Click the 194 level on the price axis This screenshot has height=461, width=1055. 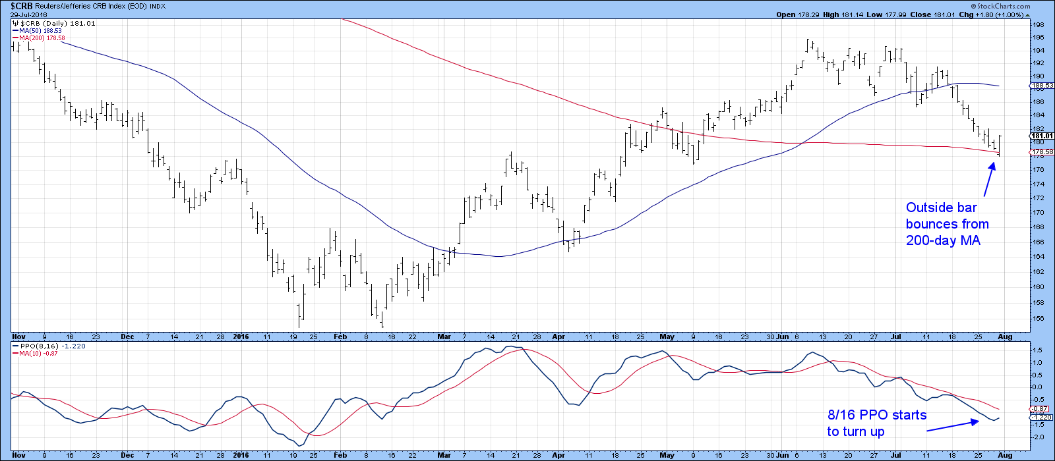tap(1038, 51)
